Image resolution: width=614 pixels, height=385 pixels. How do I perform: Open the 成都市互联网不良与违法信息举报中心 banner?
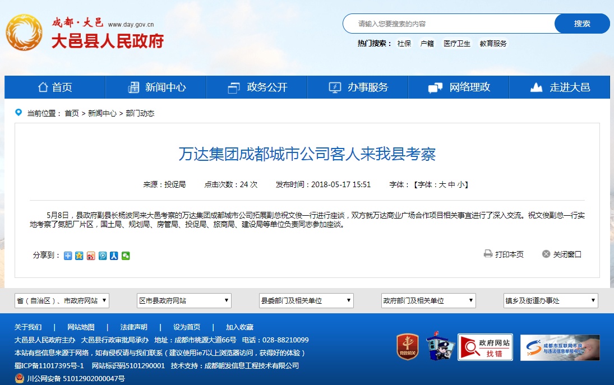[560, 347]
